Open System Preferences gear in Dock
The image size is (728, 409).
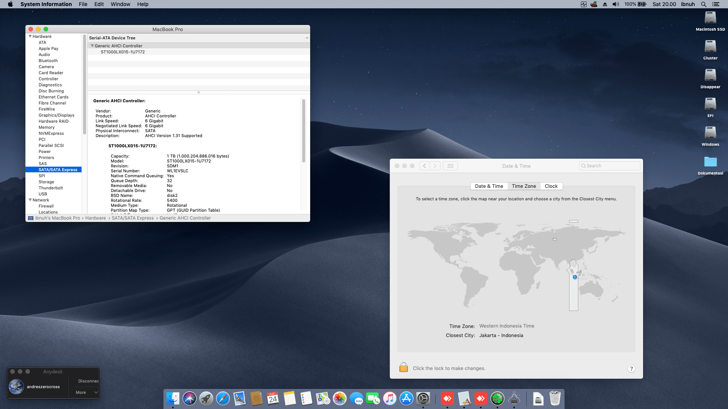point(423,398)
